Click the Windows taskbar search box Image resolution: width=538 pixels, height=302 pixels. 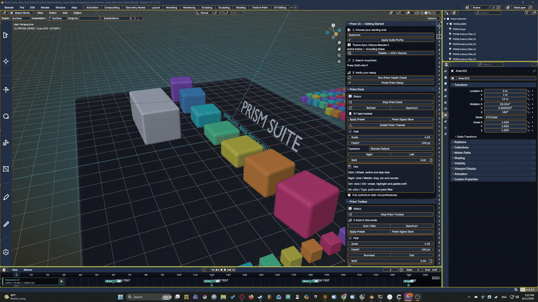(x=149, y=297)
